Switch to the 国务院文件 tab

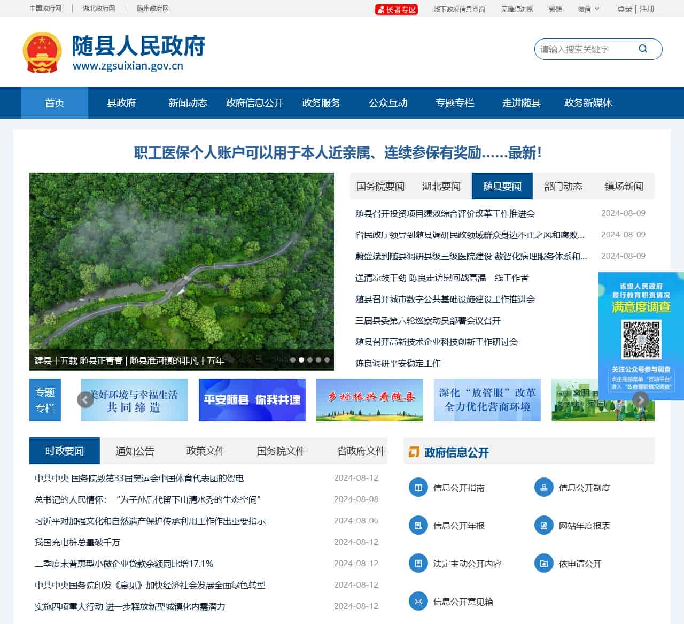281,451
